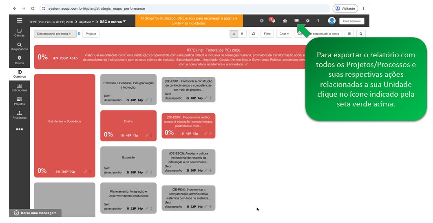The height and width of the screenshot is (223, 433).
Task: Open the settings gear in top bar
Action: [x=308, y=21]
